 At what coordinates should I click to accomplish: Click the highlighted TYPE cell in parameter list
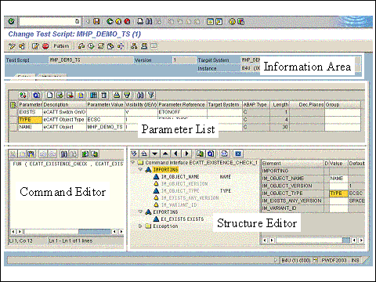(x=30, y=120)
